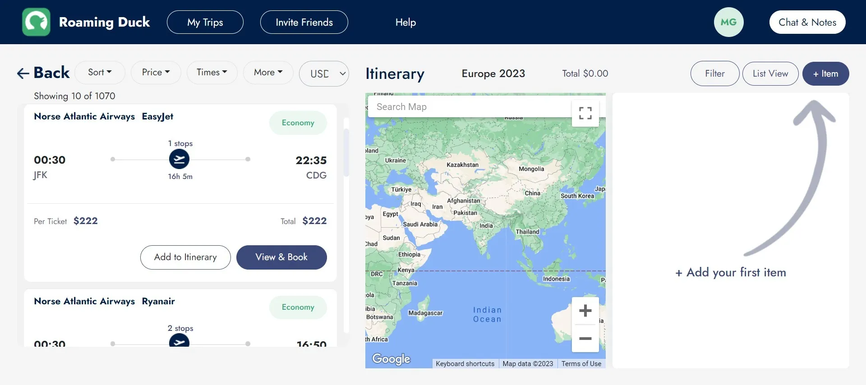Click the 'Europe 2023' trip name
The width and height of the screenshot is (866, 385).
click(493, 73)
